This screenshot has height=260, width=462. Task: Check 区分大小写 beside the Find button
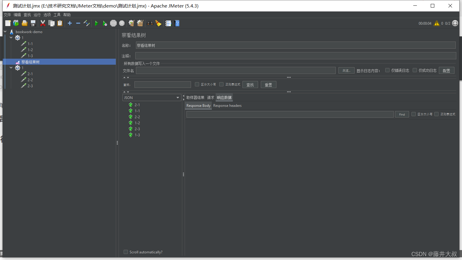(414, 114)
